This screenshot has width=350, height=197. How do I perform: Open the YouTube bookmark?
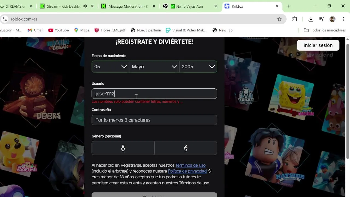pos(59,30)
